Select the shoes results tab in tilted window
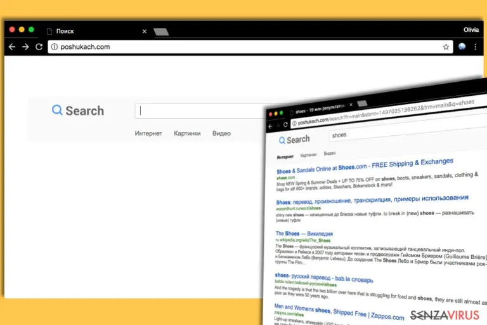Viewport: 487px width, 325px height. tap(318, 109)
